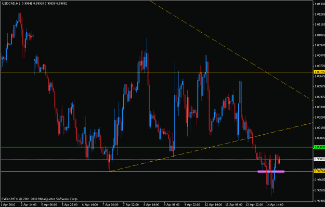Click the 1.00180 price axis label
This screenshot has width=325, height=207.
pos(320,127)
